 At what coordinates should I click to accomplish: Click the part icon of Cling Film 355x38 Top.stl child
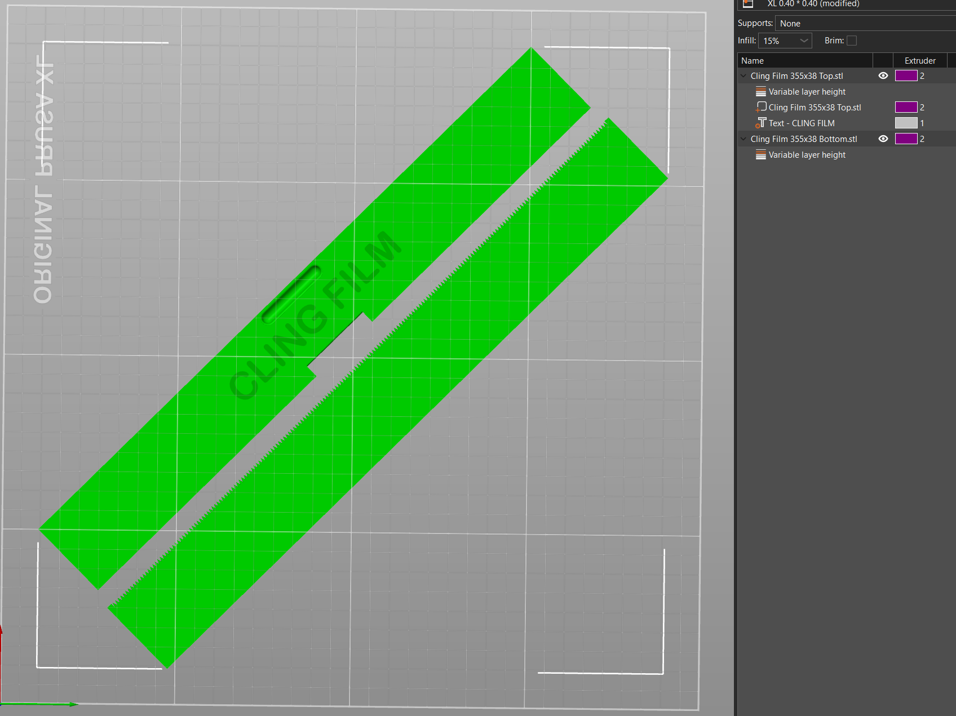tap(761, 107)
